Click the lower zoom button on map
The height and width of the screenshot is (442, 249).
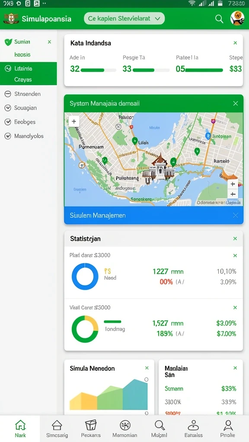[233, 194]
